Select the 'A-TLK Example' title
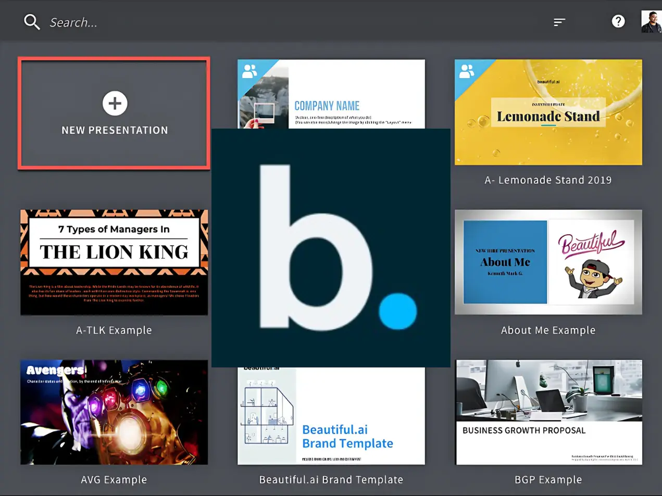Image resolution: width=662 pixels, height=496 pixels. pos(114,330)
